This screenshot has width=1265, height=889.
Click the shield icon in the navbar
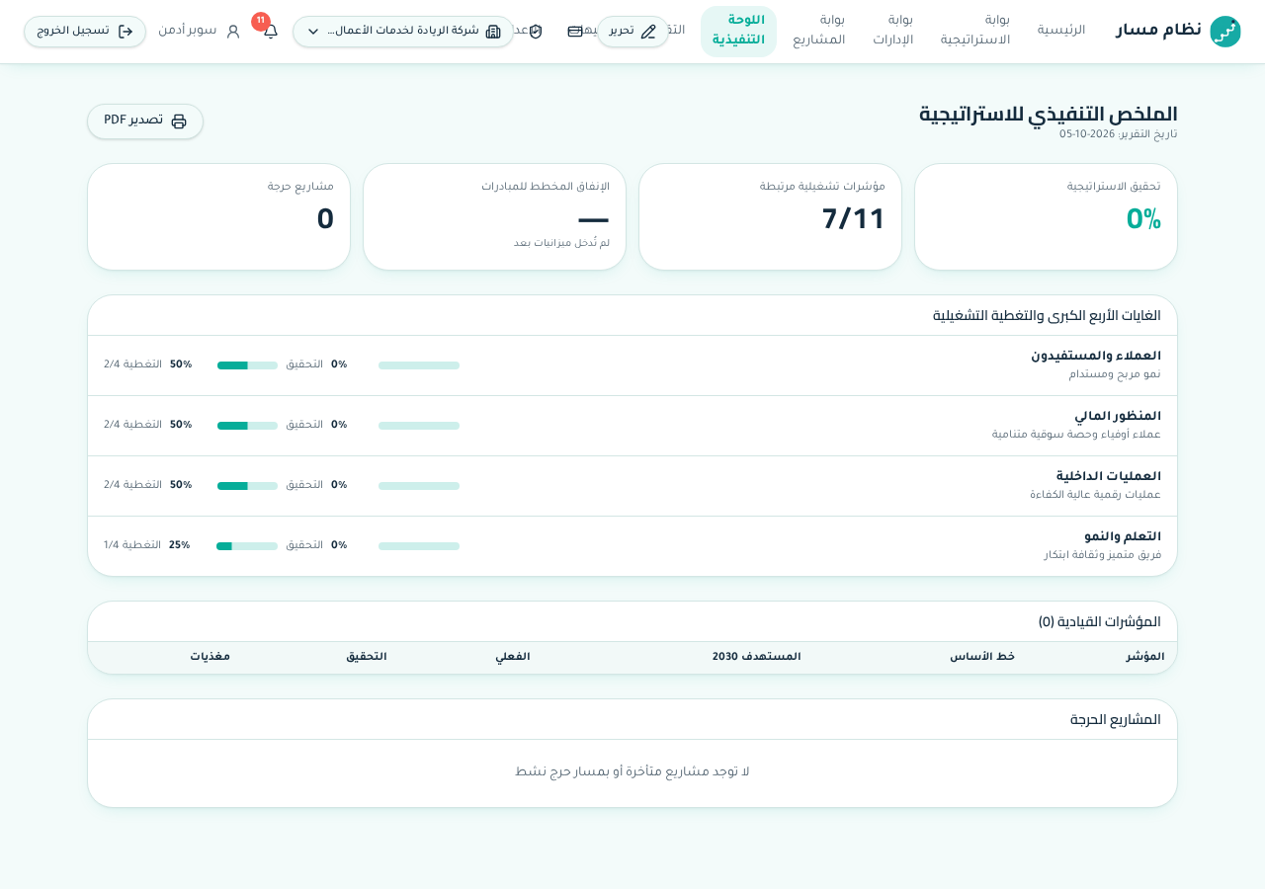point(536,32)
